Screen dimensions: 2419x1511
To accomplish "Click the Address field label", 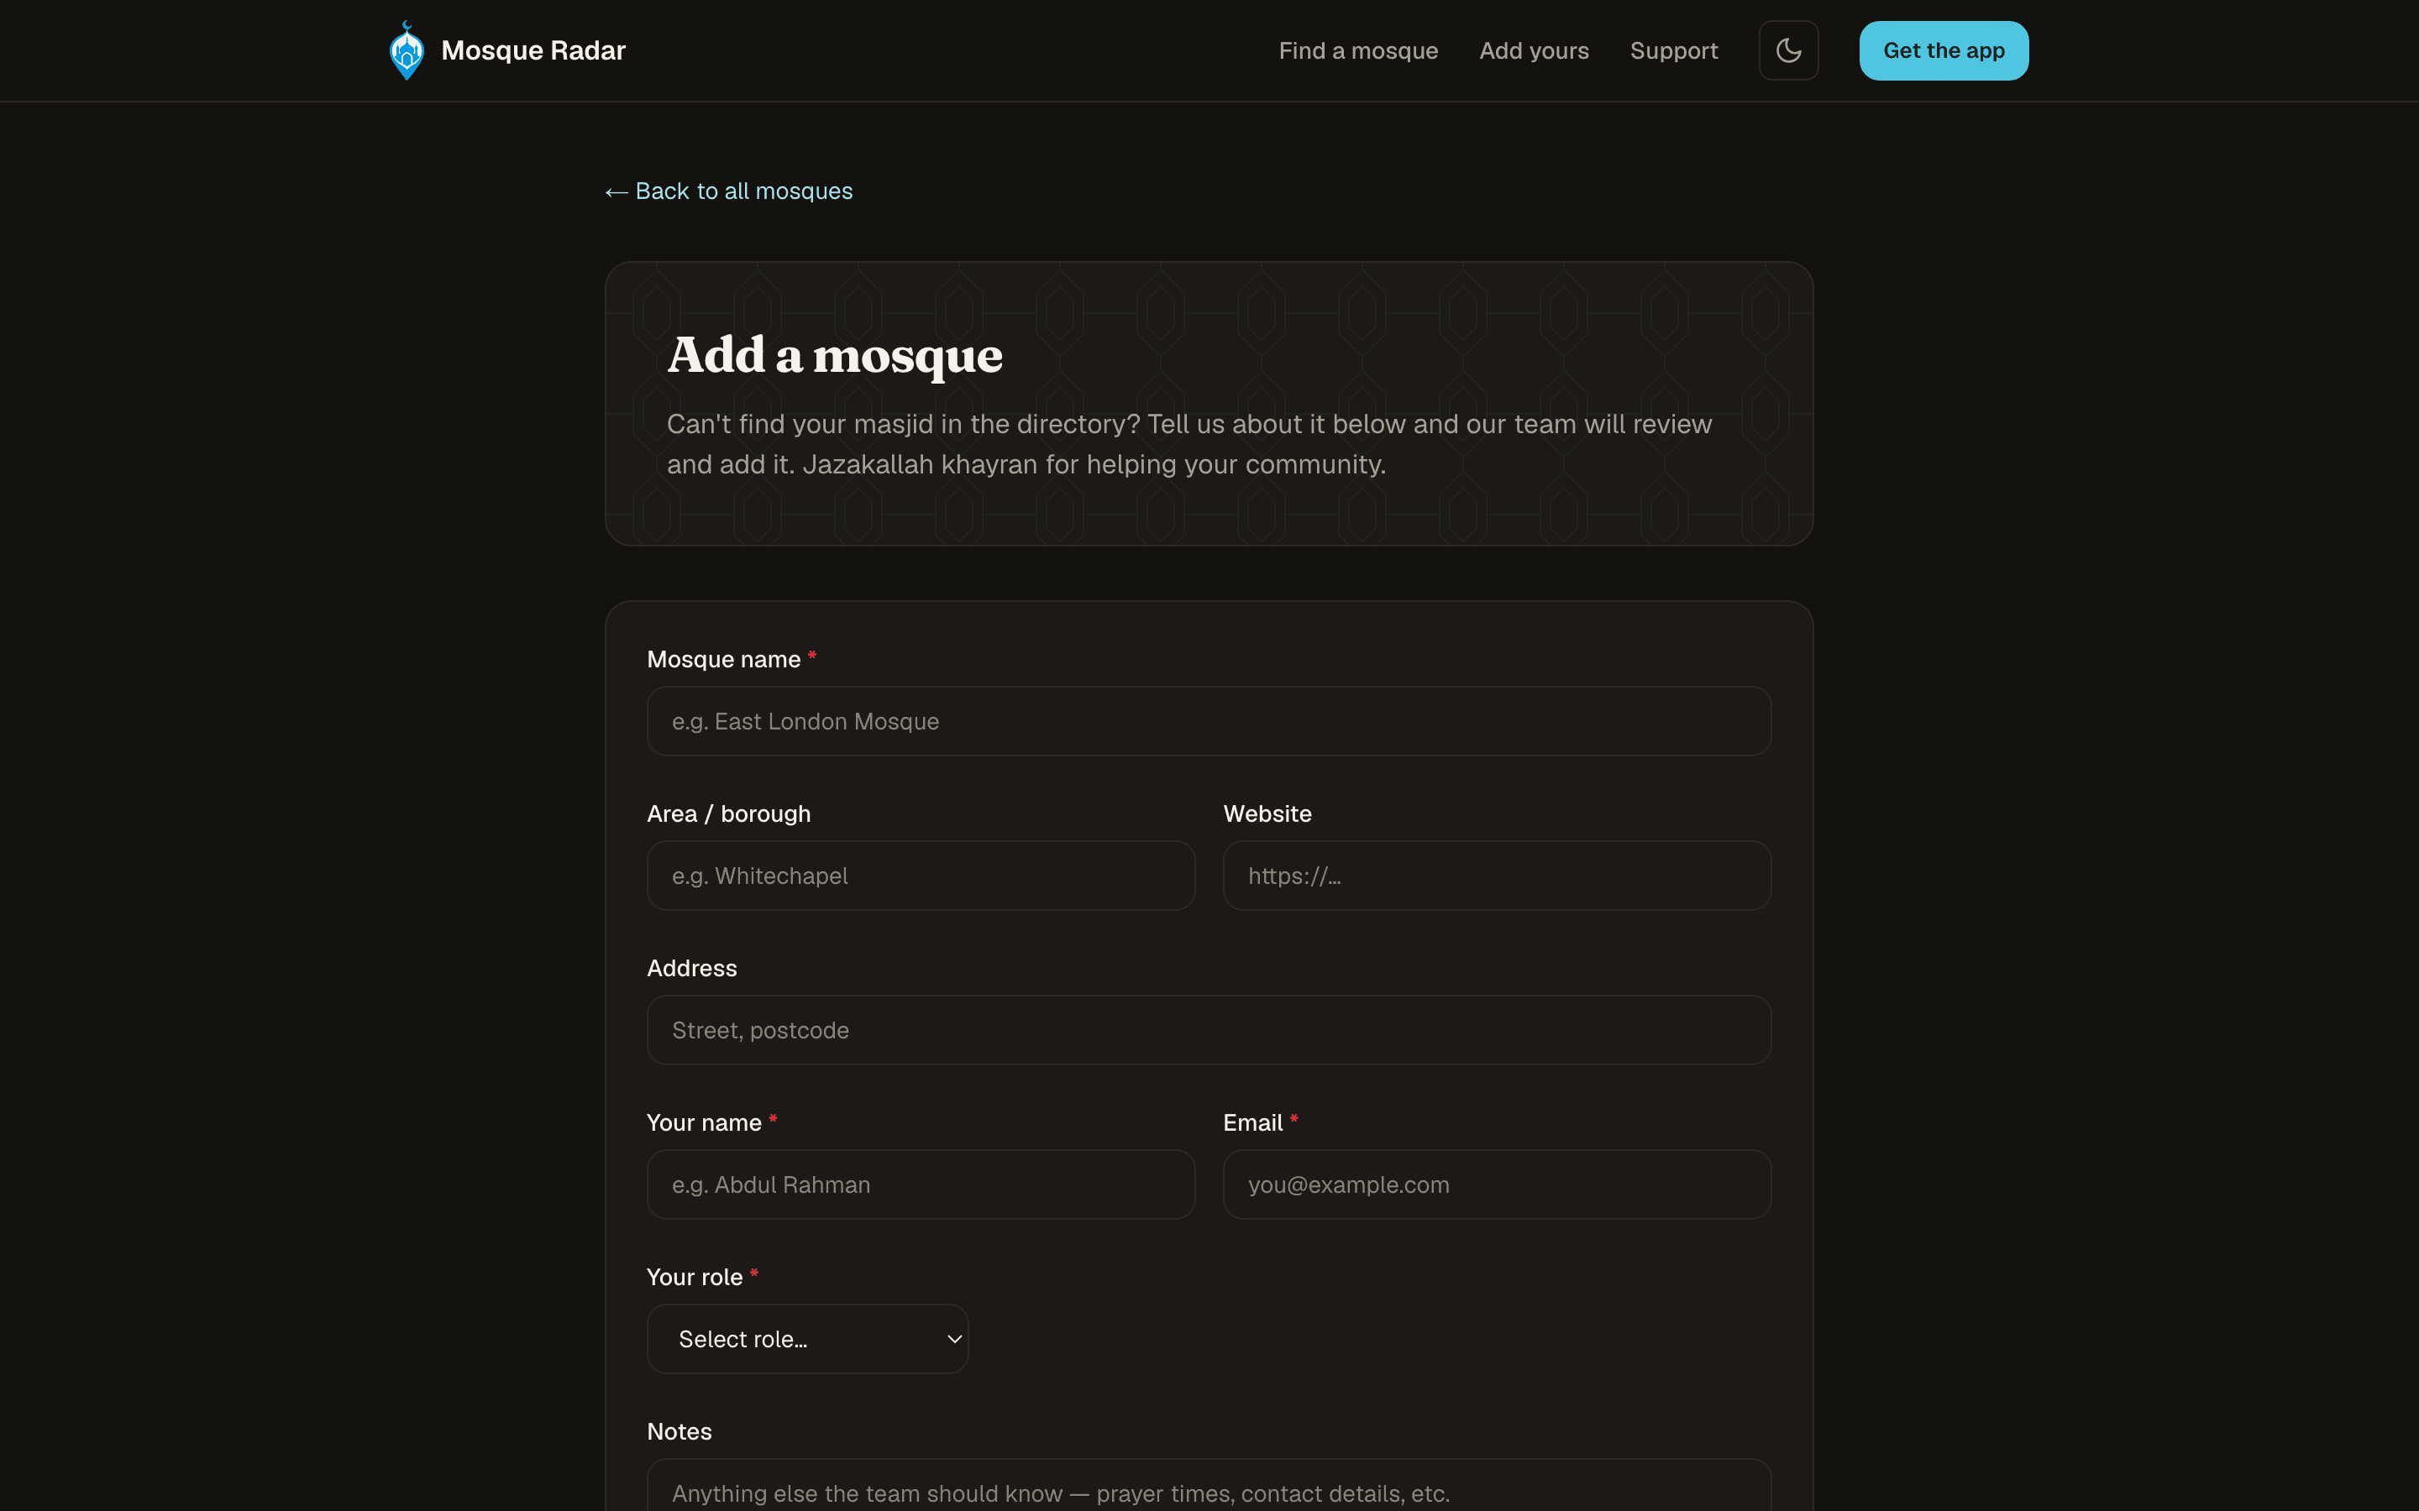I will point(692,969).
